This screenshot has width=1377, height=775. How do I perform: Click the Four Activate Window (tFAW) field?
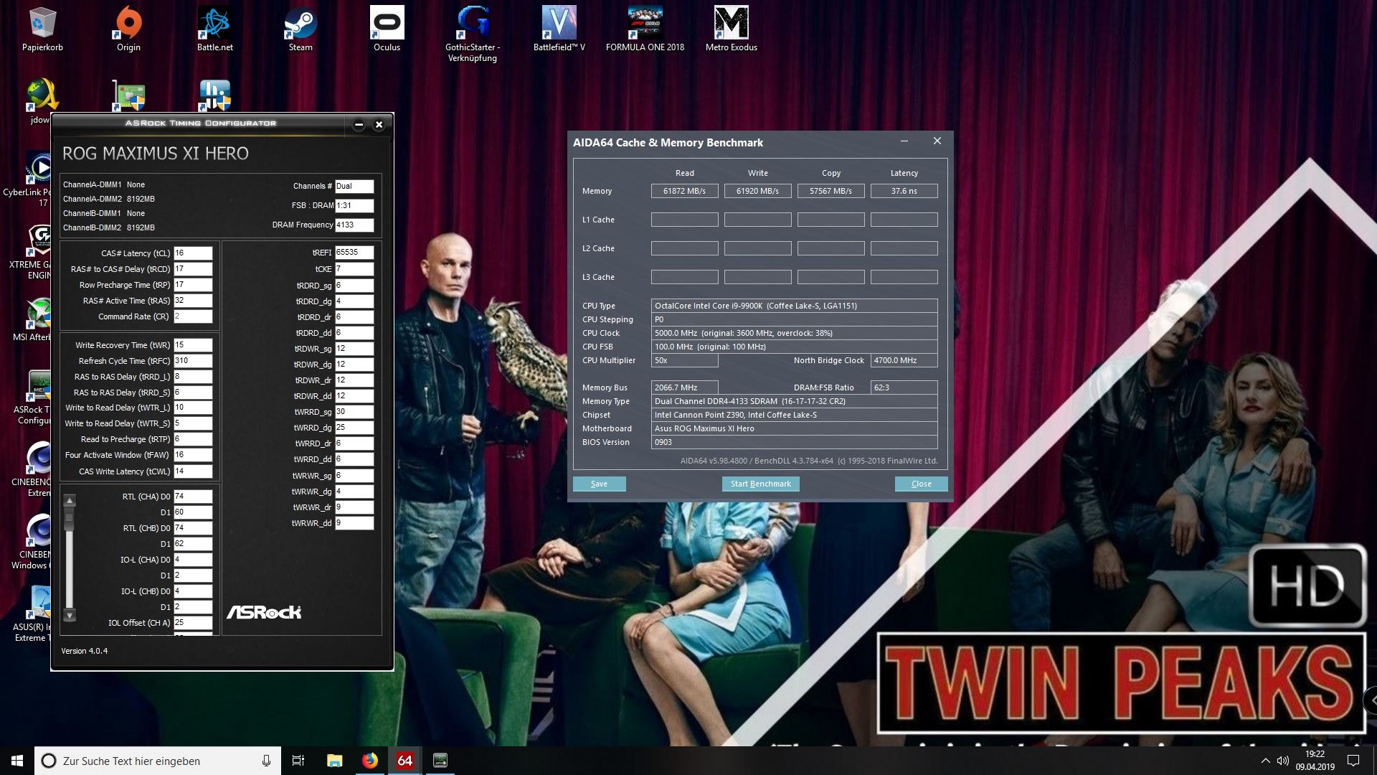(193, 455)
